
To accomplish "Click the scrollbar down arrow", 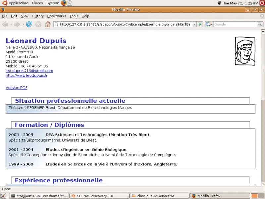I will [x=263, y=184].
